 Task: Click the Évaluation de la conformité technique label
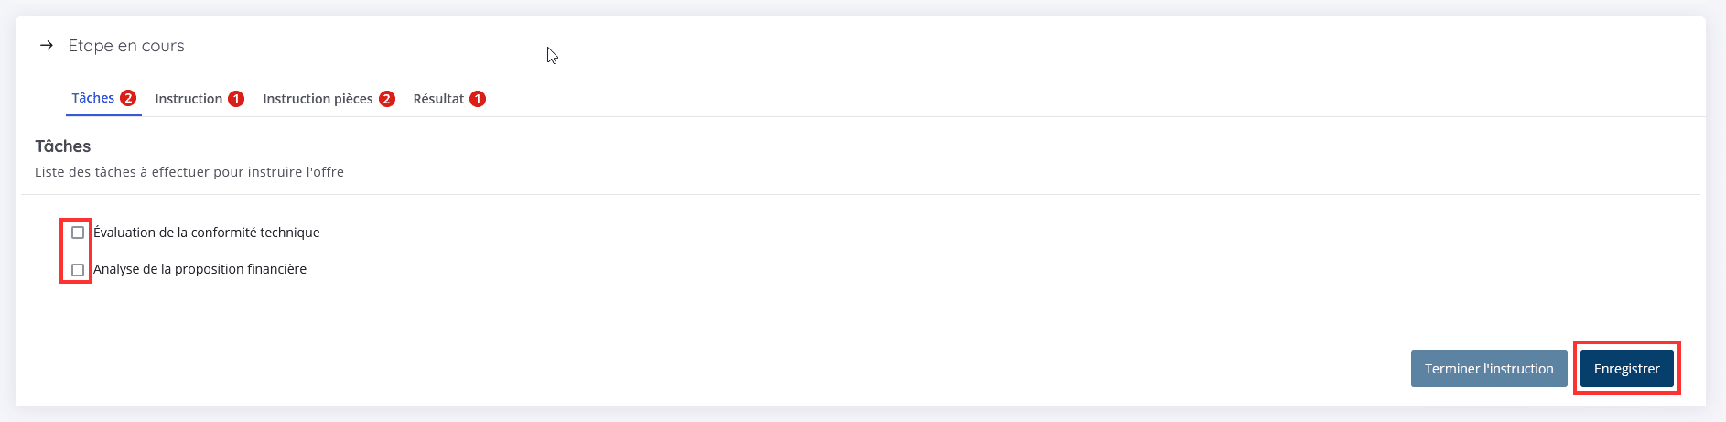pyautogui.click(x=207, y=233)
